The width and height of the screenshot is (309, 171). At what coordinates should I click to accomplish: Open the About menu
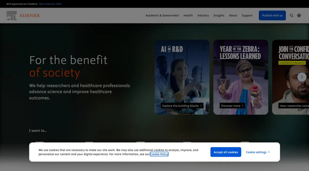[233, 15]
